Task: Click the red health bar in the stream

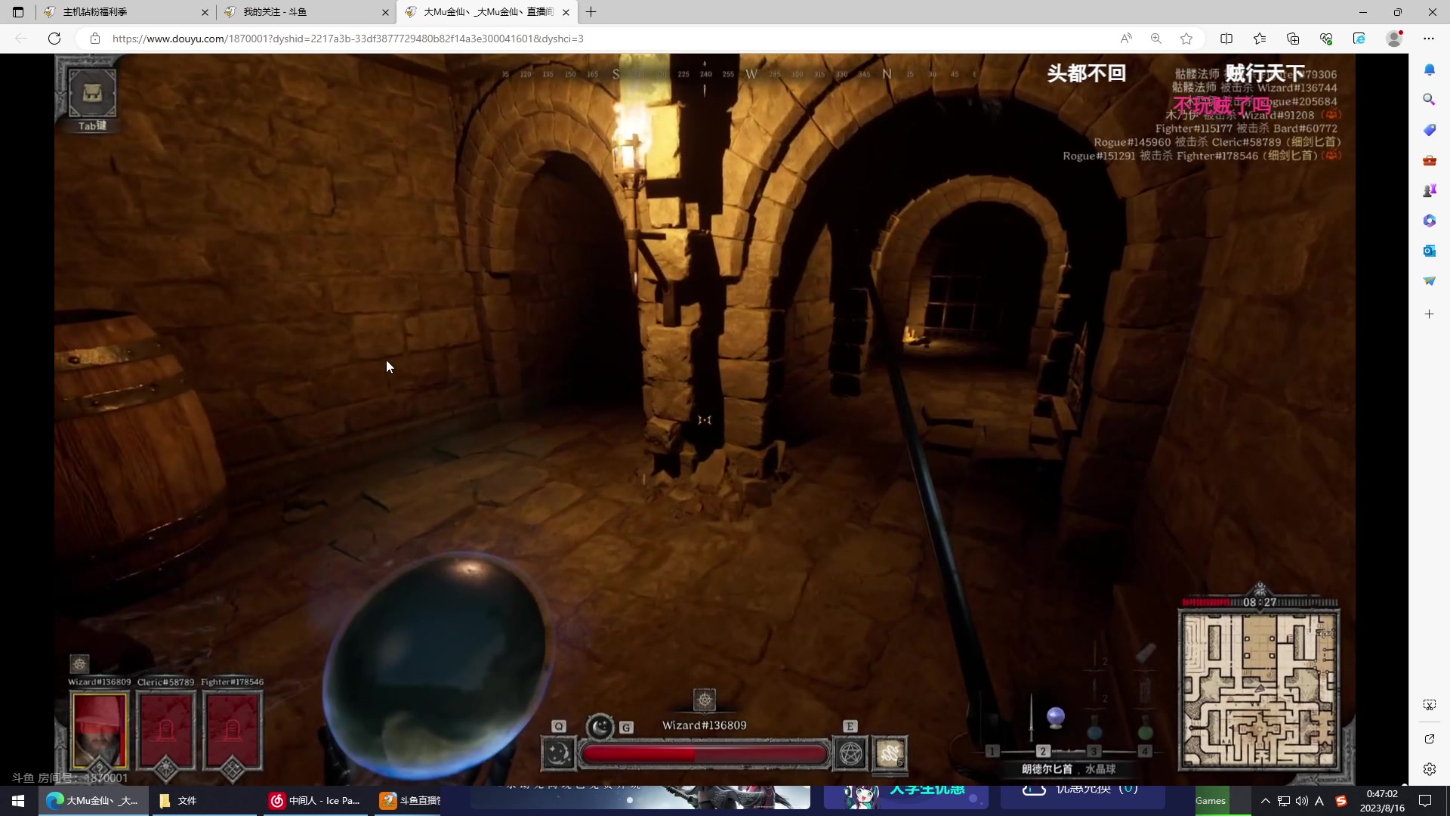Action: pyautogui.click(x=705, y=754)
